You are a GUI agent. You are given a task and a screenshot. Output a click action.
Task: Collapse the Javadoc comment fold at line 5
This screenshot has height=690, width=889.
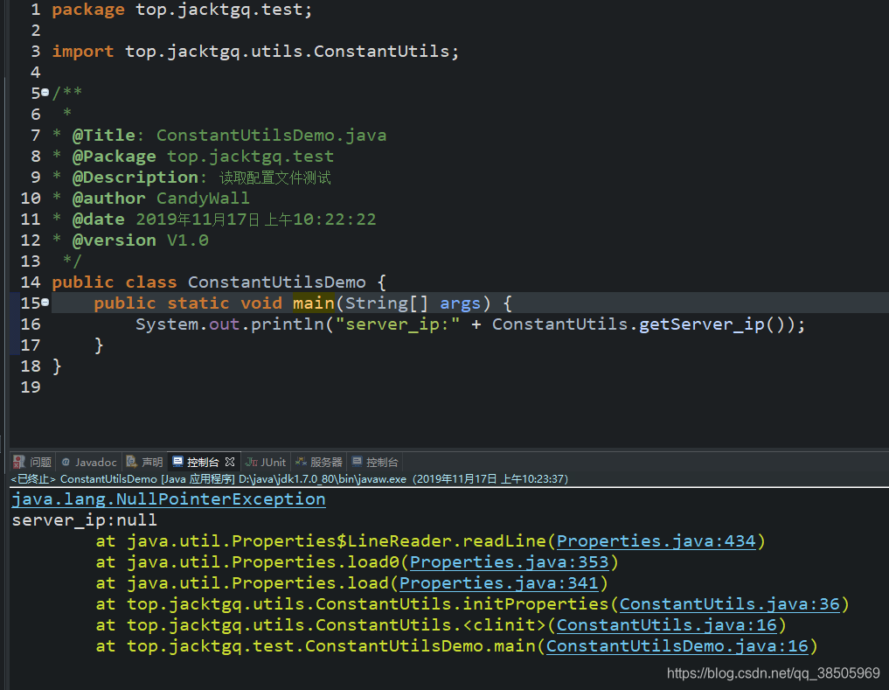45,92
